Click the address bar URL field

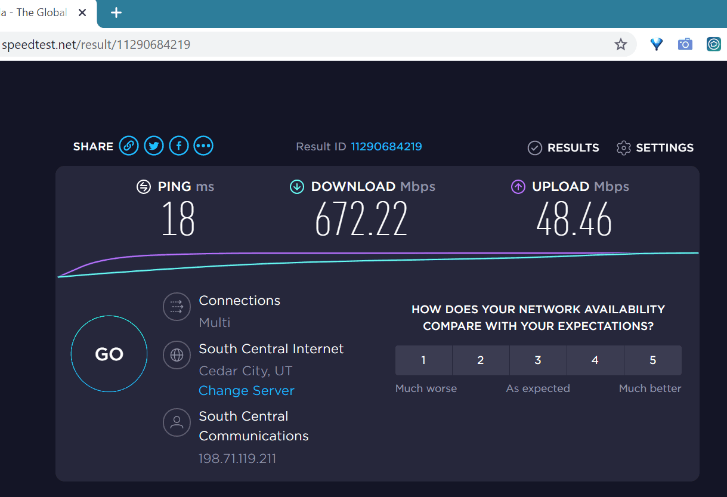(298, 44)
